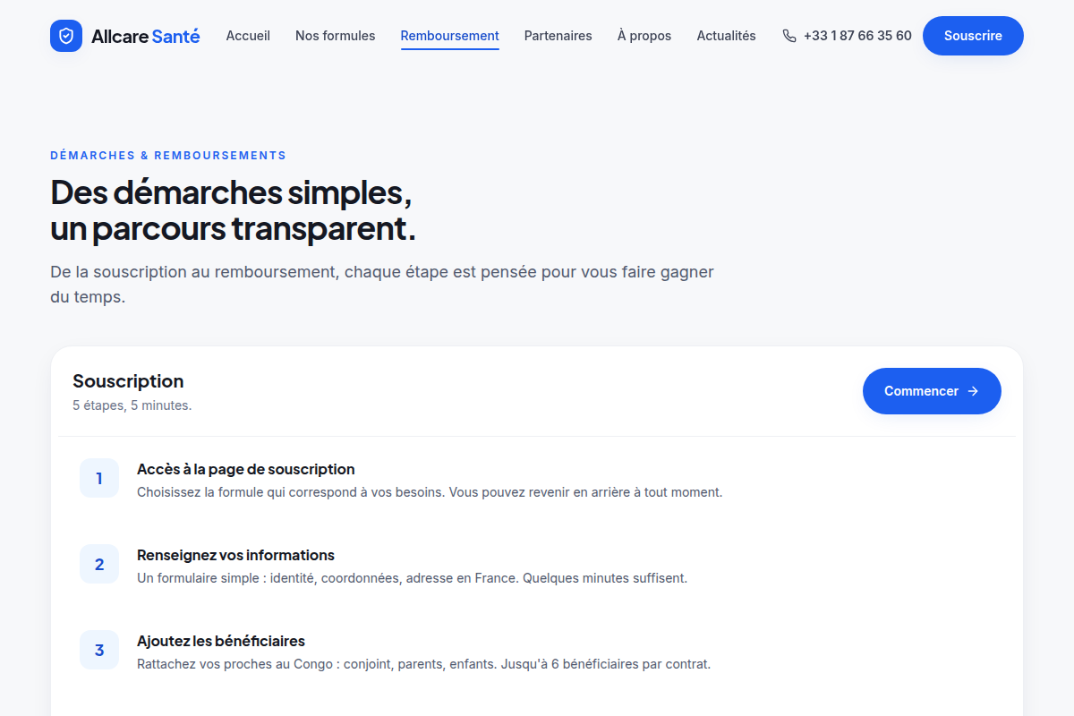Image resolution: width=1074 pixels, height=716 pixels.
Task: Select step number 1 badge
Action: click(99, 479)
